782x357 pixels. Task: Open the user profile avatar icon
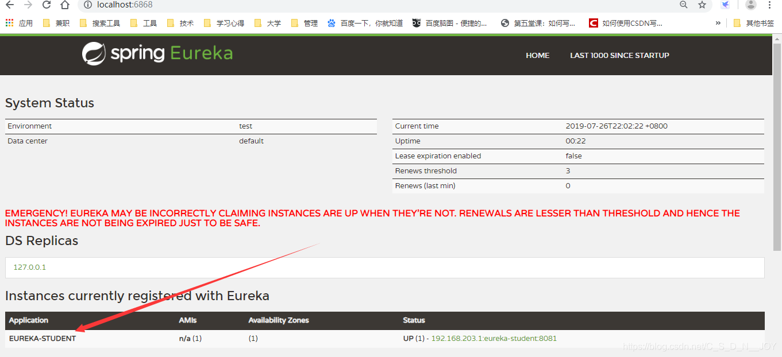point(751,5)
